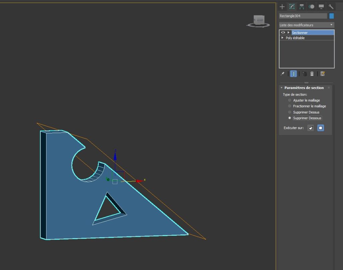Viewport: 343px width, 270px height.
Task: Collapse Paramètres de section rollout
Action: (x=282, y=88)
